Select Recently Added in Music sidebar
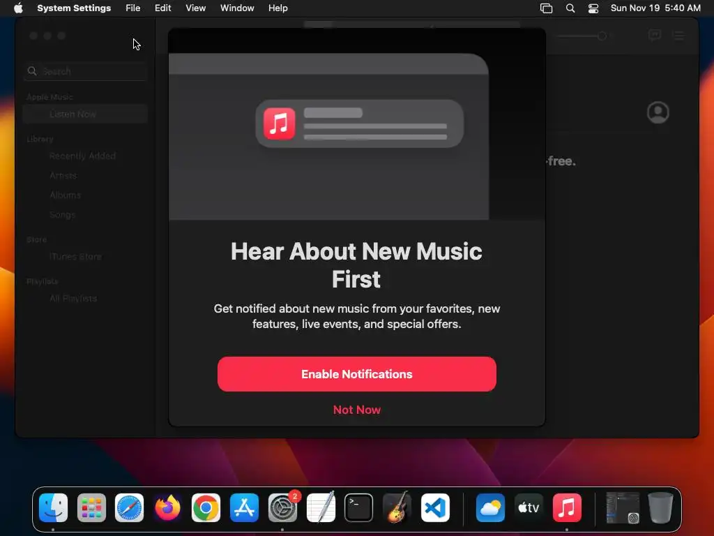 pos(82,156)
